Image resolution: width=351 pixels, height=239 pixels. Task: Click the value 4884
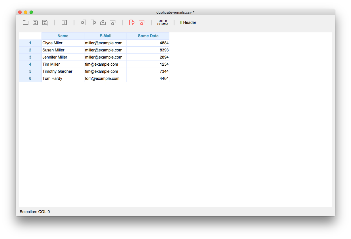pyautogui.click(x=148, y=43)
